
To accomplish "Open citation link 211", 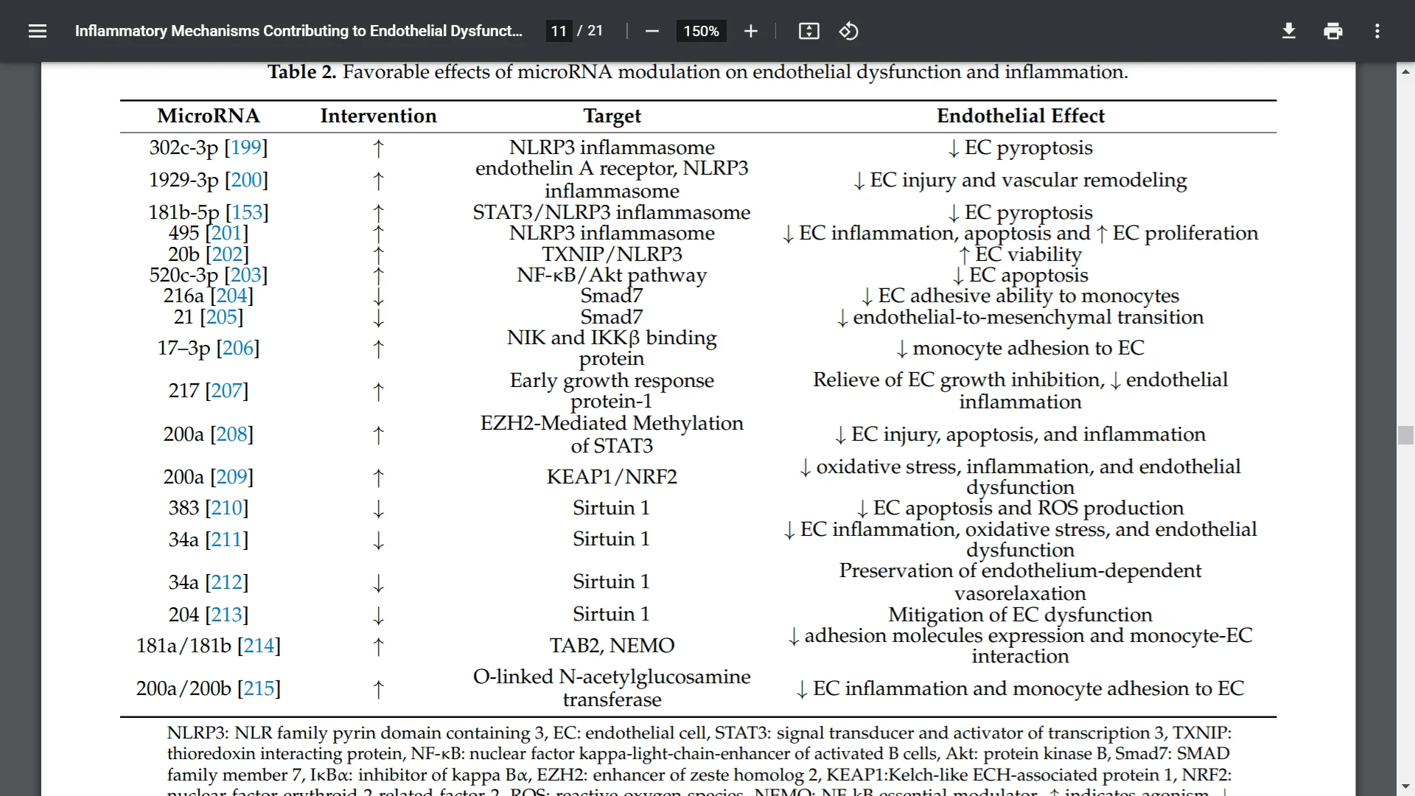I will coord(227,540).
